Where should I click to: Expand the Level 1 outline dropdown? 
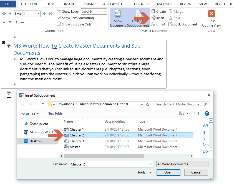pyautogui.click(x=38, y=13)
